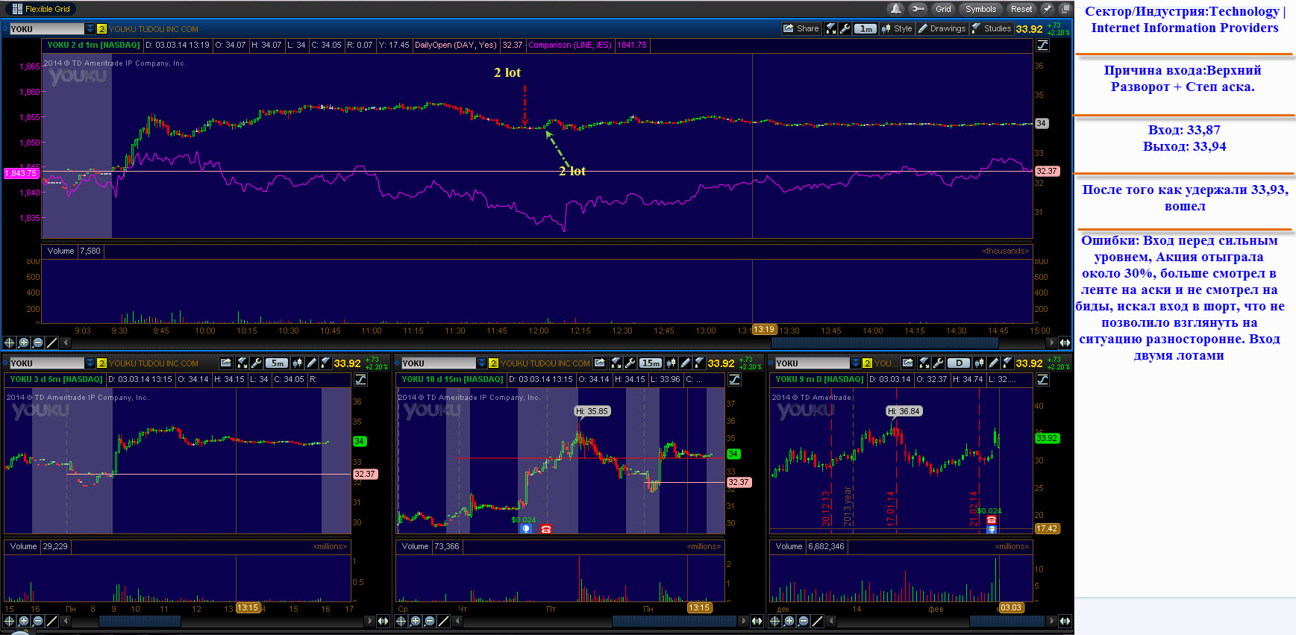Click yellow link number 2 on 5m chart

(101, 363)
